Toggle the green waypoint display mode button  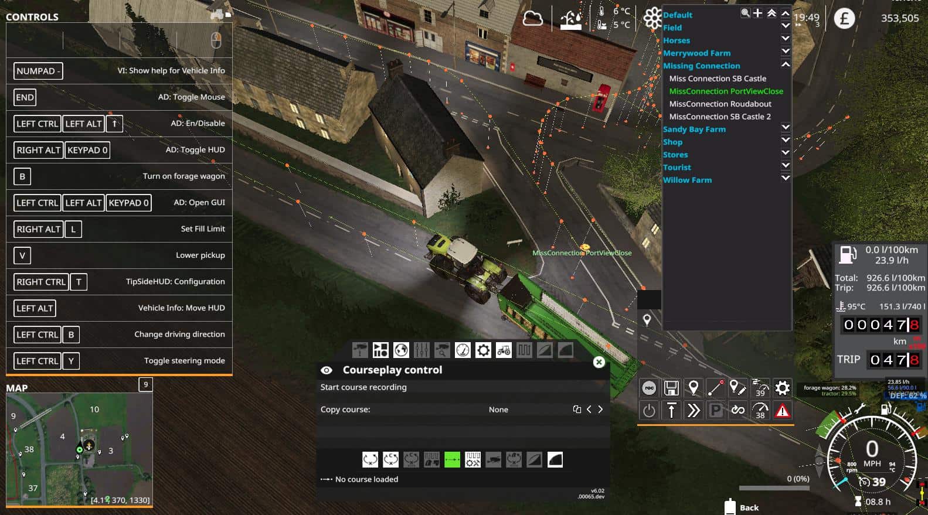tap(452, 460)
